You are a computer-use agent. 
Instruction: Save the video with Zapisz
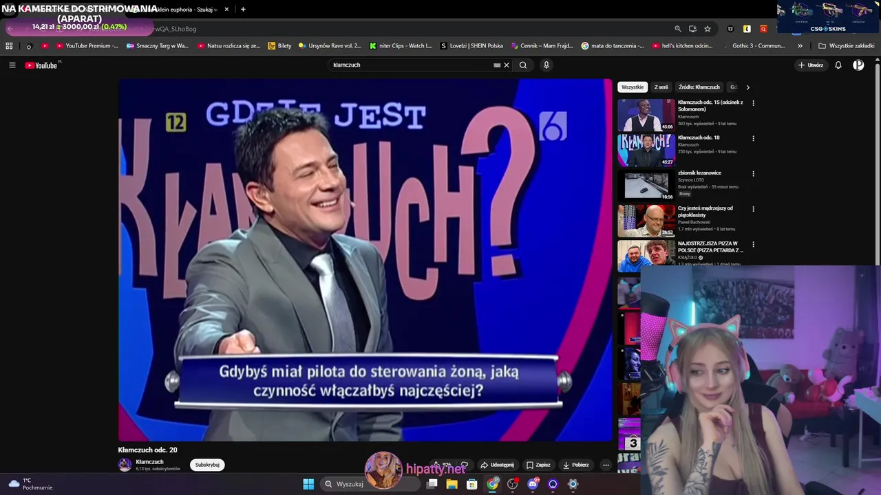pyautogui.click(x=538, y=465)
